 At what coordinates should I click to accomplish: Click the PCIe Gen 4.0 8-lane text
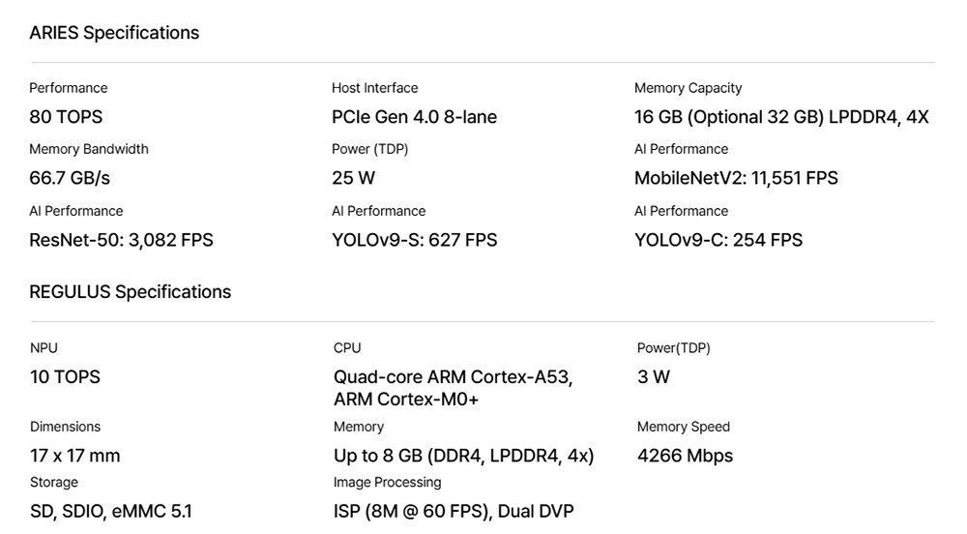414,117
